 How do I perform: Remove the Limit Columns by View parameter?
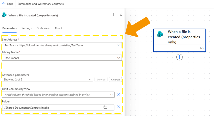click(119, 94)
